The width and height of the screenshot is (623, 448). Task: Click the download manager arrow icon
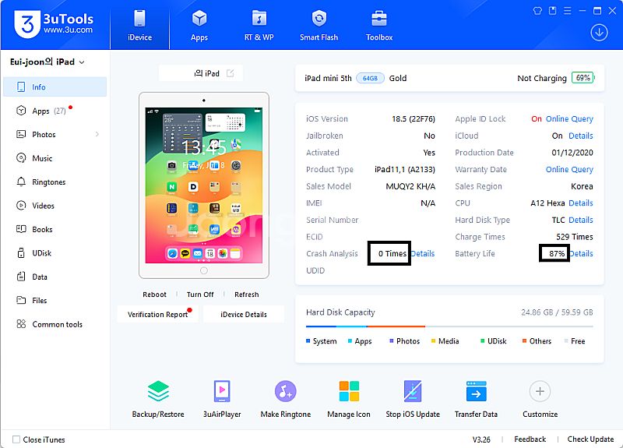coord(599,33)
